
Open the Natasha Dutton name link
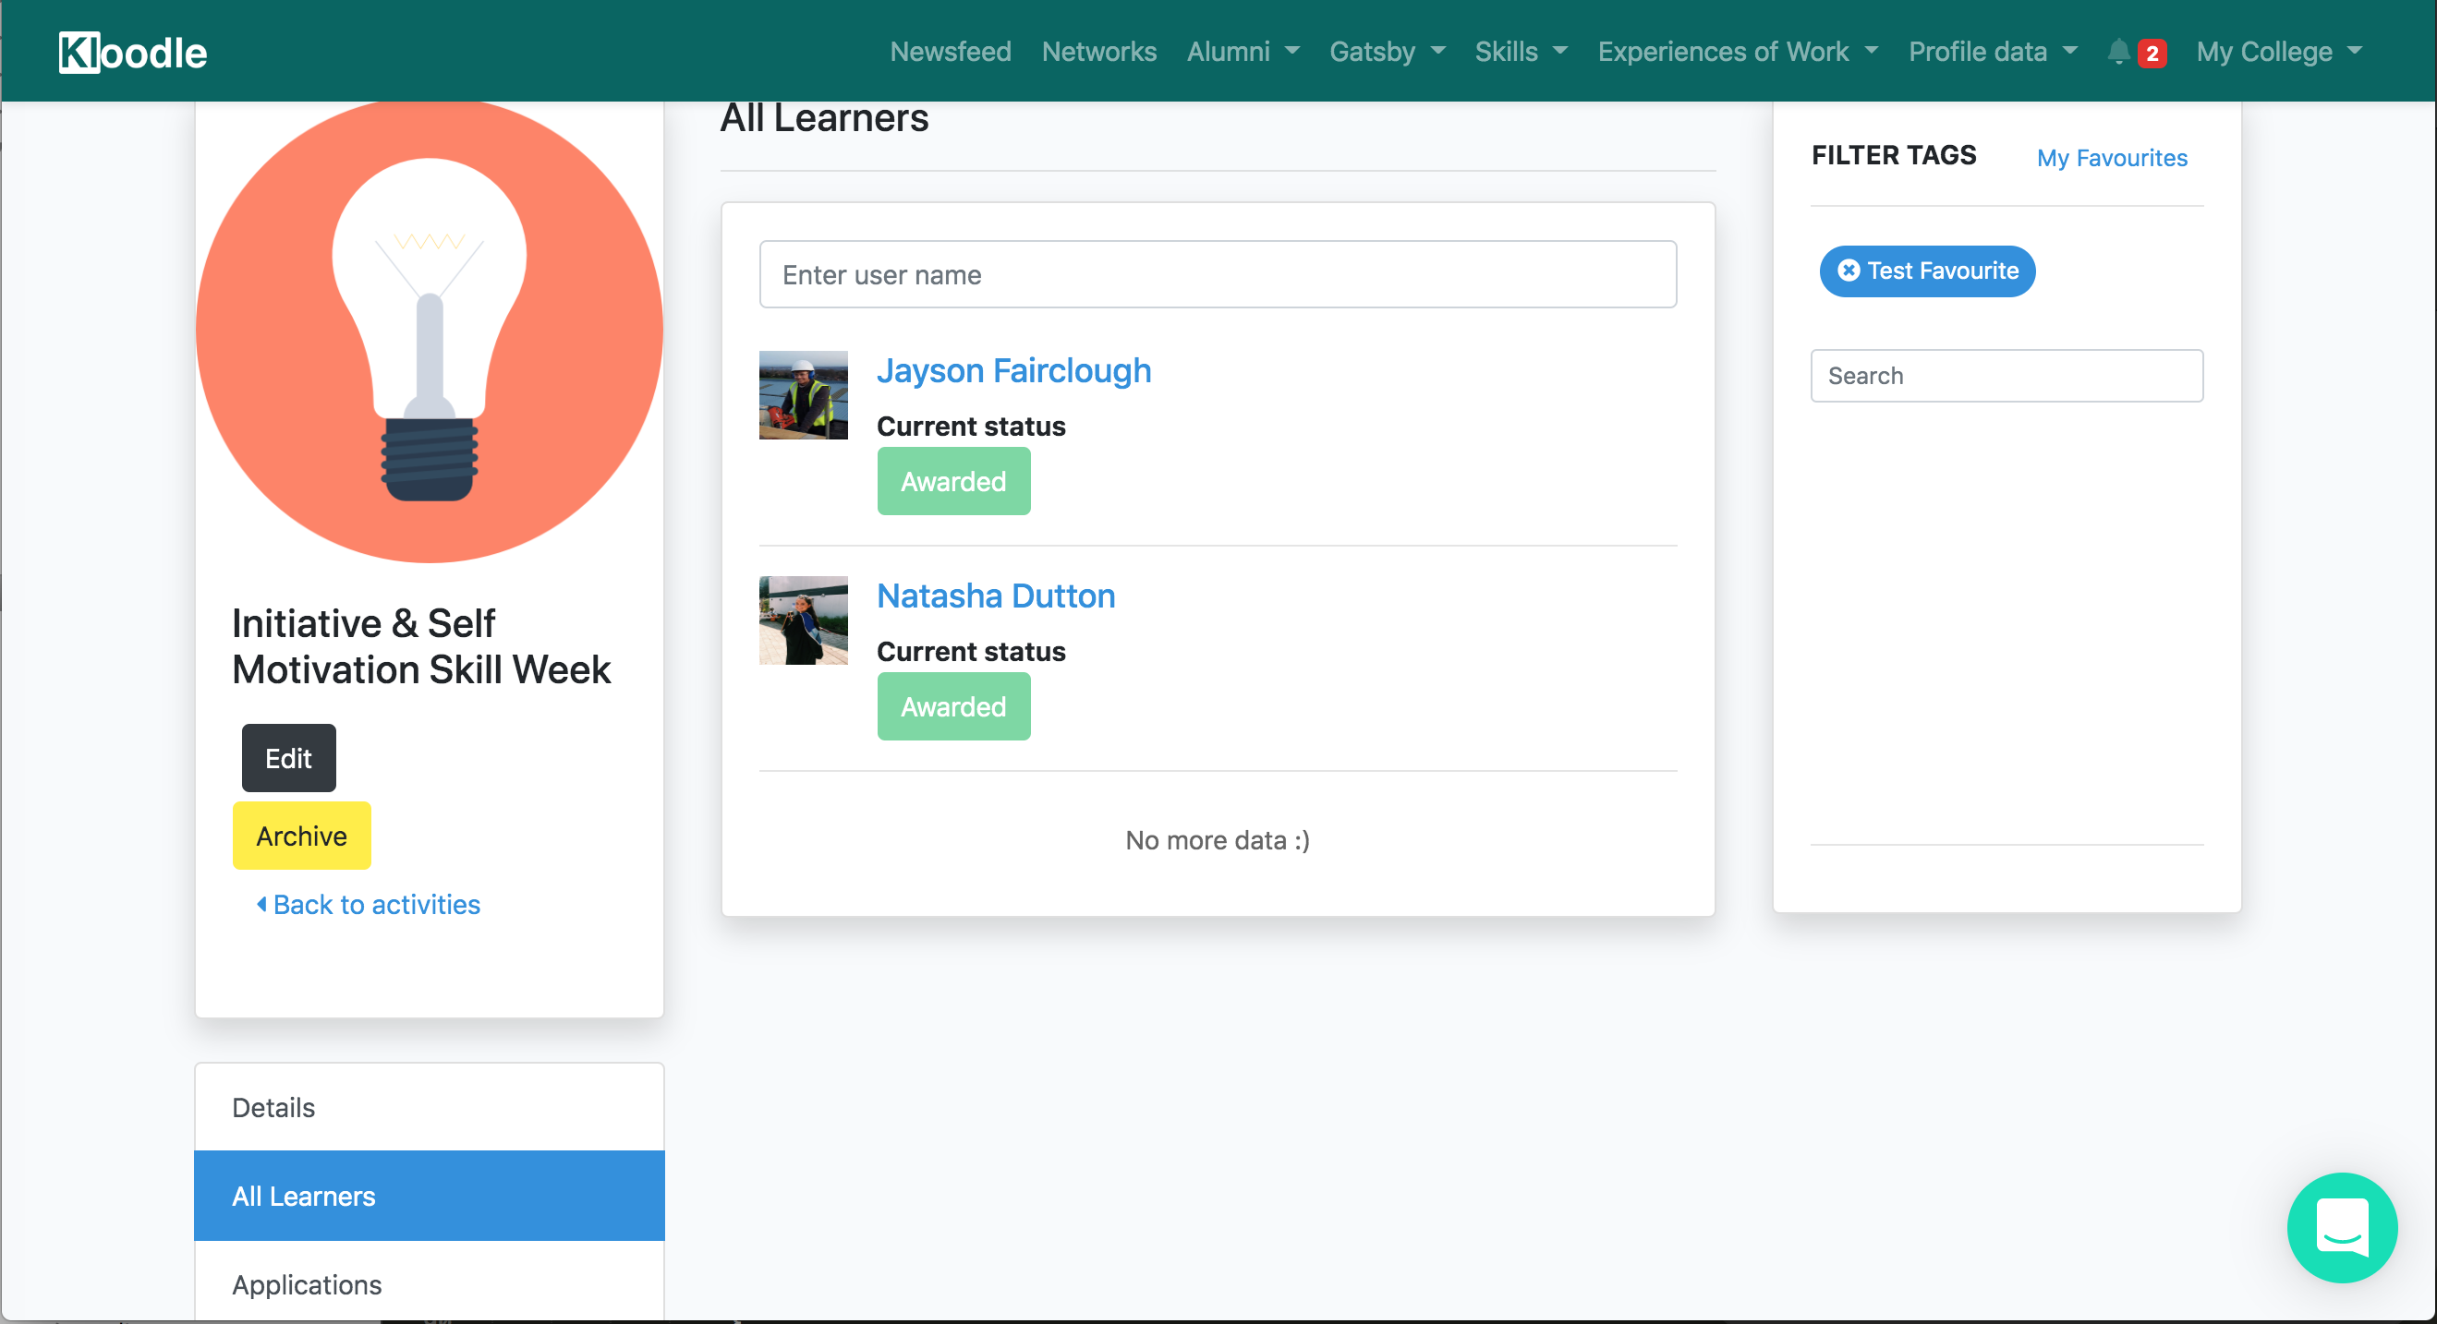(995, 595)
